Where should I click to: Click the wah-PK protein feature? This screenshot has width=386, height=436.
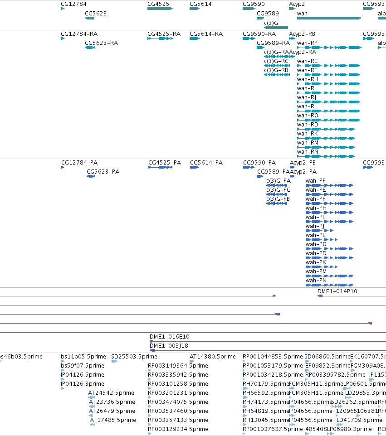[x=322, y=267]
